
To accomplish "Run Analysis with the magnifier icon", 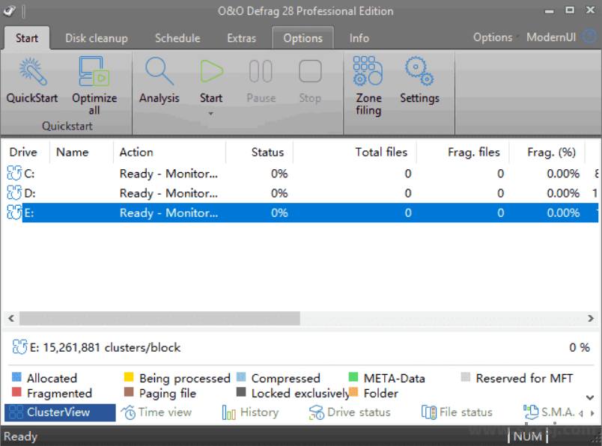I will point(159,73).
